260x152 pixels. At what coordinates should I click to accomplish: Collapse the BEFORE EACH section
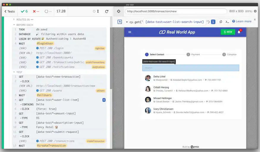point(14,25)
